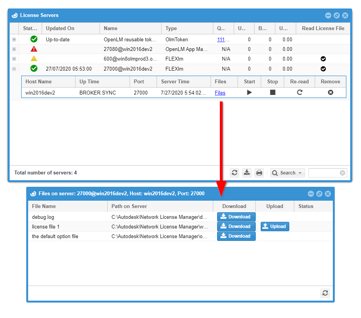Download the debug.log file

236,217
